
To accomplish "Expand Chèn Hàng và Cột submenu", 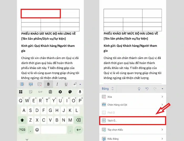I will click(133, 105).
